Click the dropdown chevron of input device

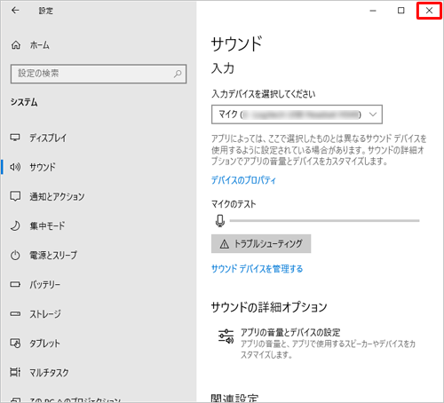pos(373,115)
